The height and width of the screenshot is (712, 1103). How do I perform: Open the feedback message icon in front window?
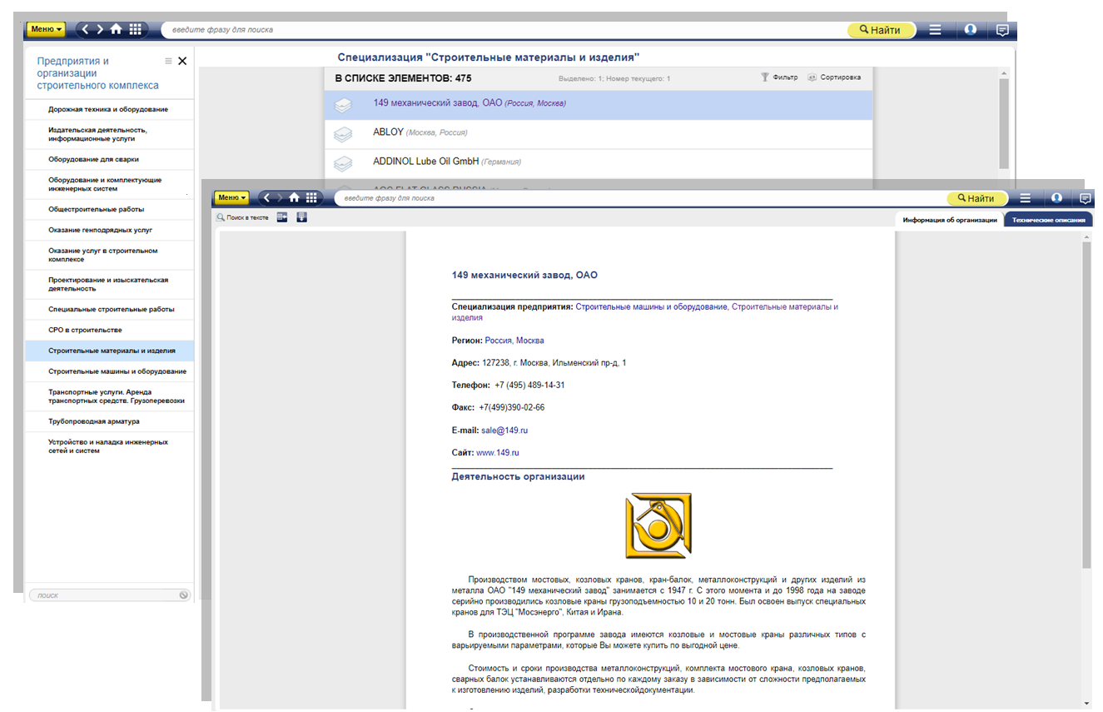(x=1086, y=198)
